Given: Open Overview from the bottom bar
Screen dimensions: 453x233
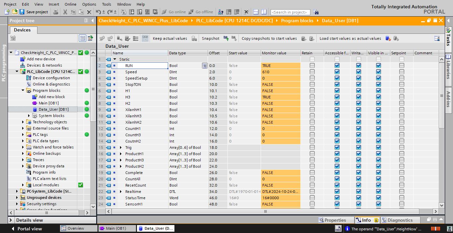Looking at the screenshot, I should tap(78, 228).
